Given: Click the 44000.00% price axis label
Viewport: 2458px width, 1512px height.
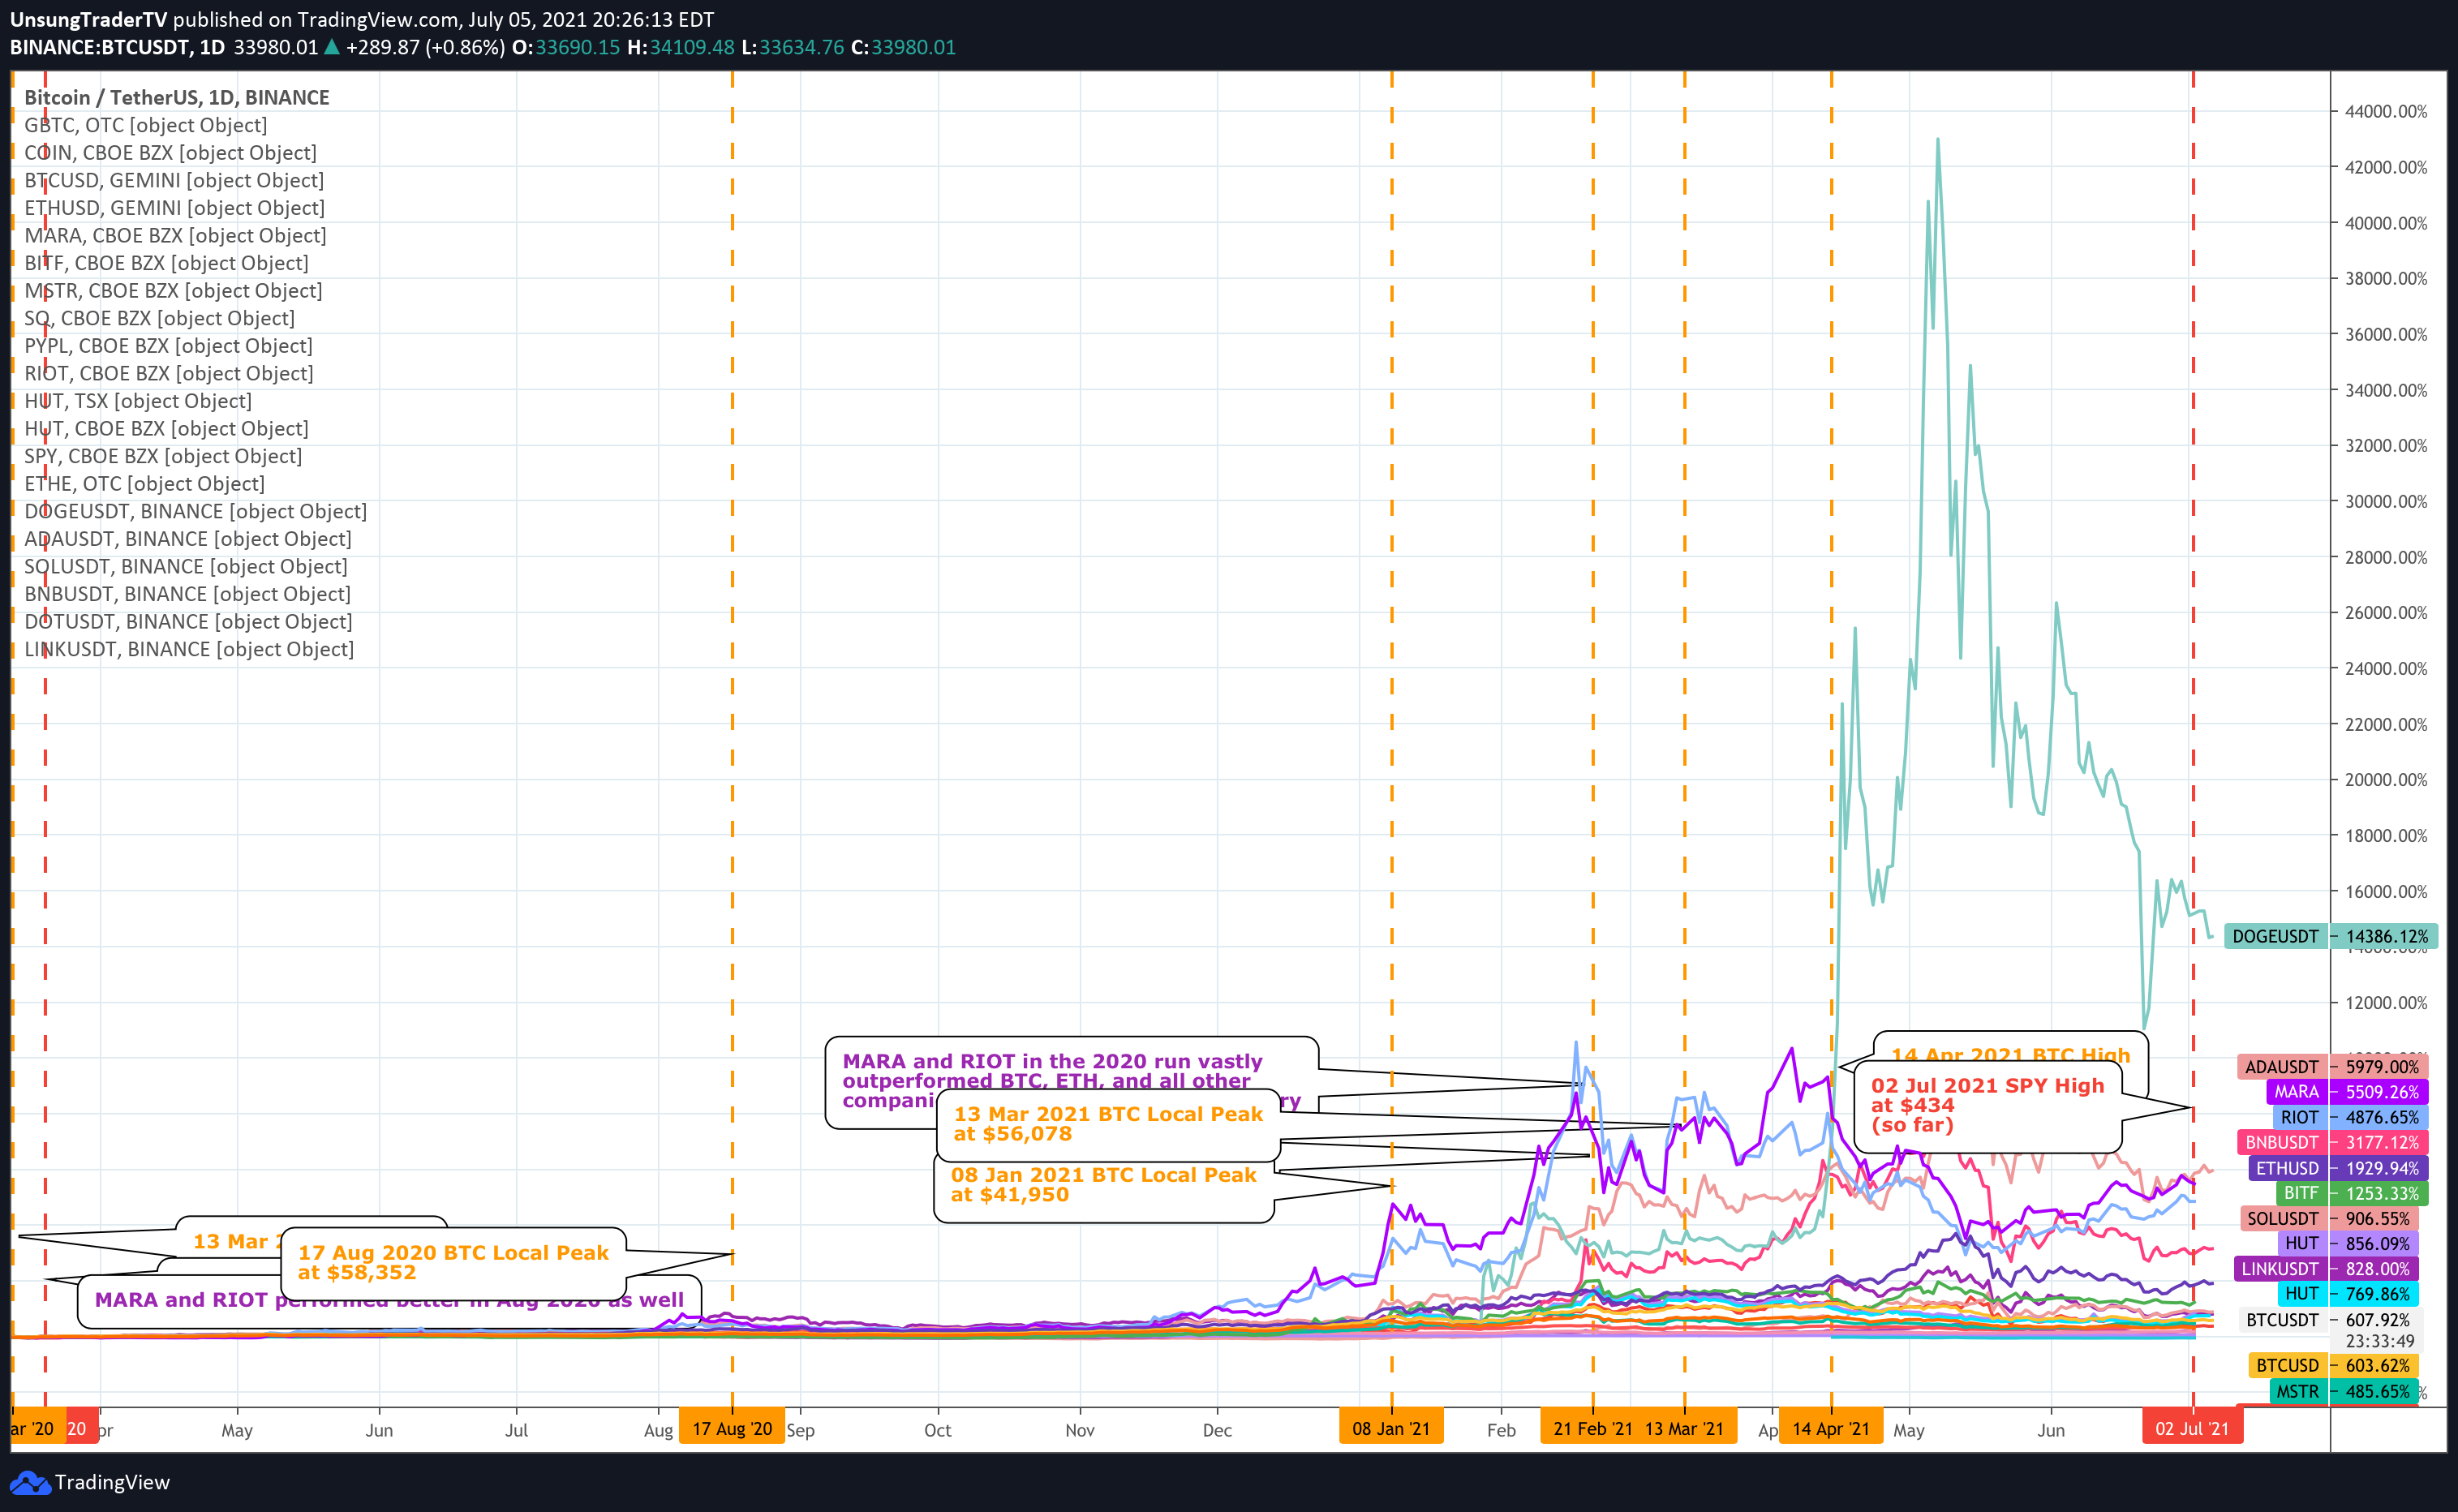Looking at the screenshot, I should point(2386,111).
